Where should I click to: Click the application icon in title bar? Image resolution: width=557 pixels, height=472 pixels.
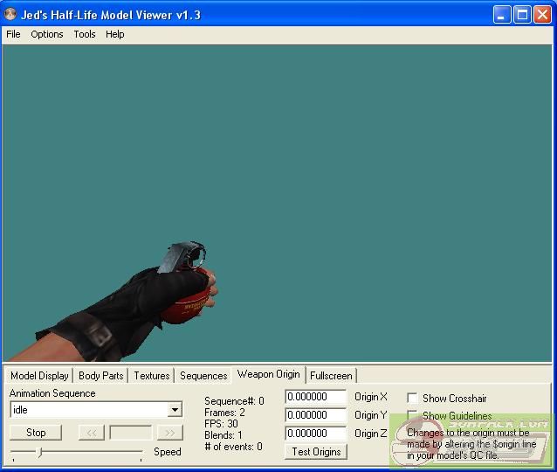pyautogui.click(x=10, y=14)
